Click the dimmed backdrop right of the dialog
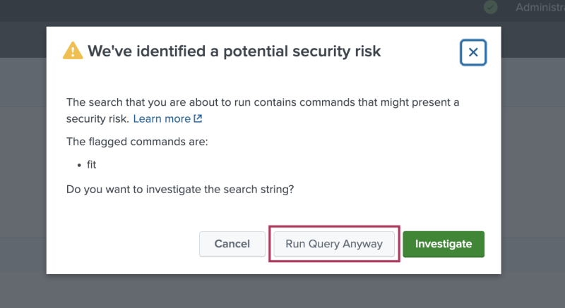This screenshot has width=565, height=308. pyautogui.click(x=533, y=161)
